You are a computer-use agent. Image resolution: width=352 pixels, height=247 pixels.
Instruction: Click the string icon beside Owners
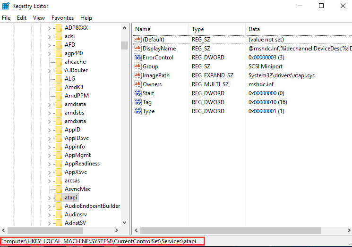138,84
